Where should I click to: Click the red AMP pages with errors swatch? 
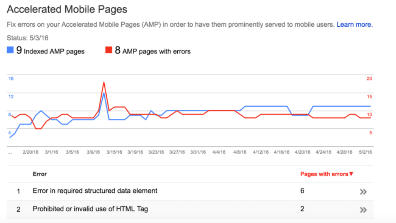point(109,51)
